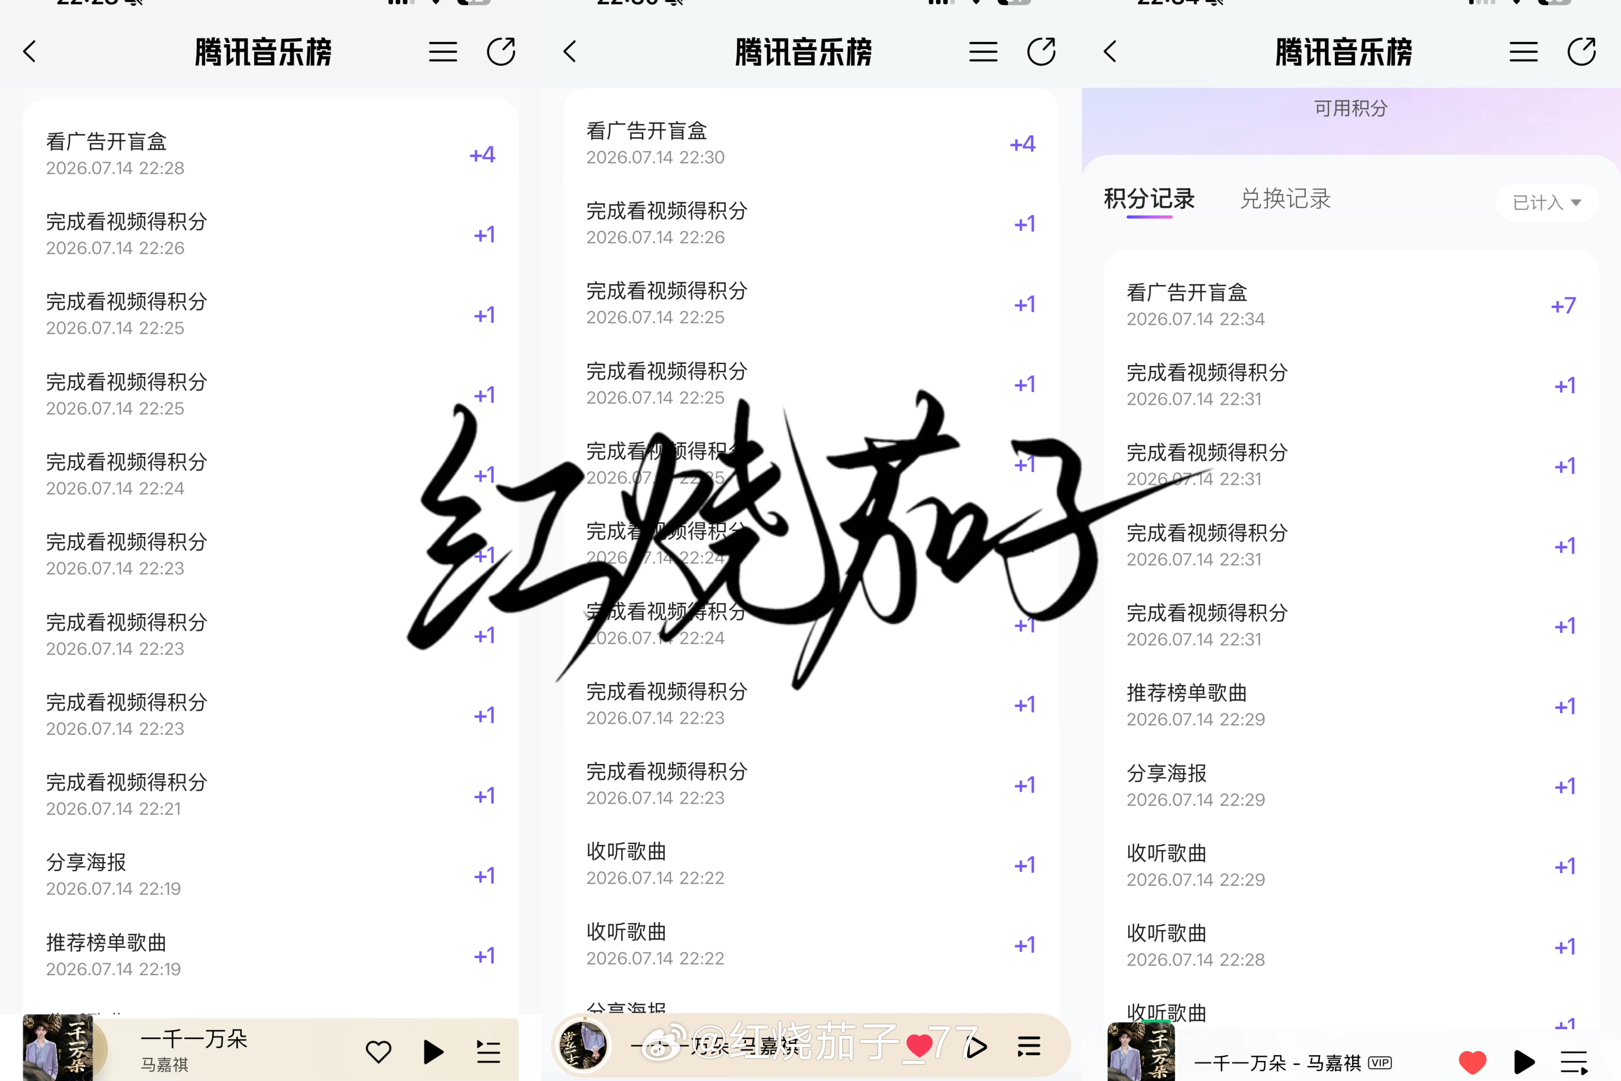Screen dimensions: 1621x1081
Task: Open playlist queue in the left mini player
Action: (489, 1052)
